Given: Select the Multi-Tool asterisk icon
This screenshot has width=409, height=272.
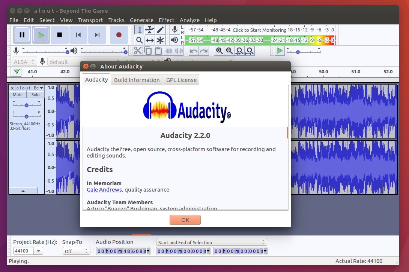Looking at the screenshot, I should point(160,40).
